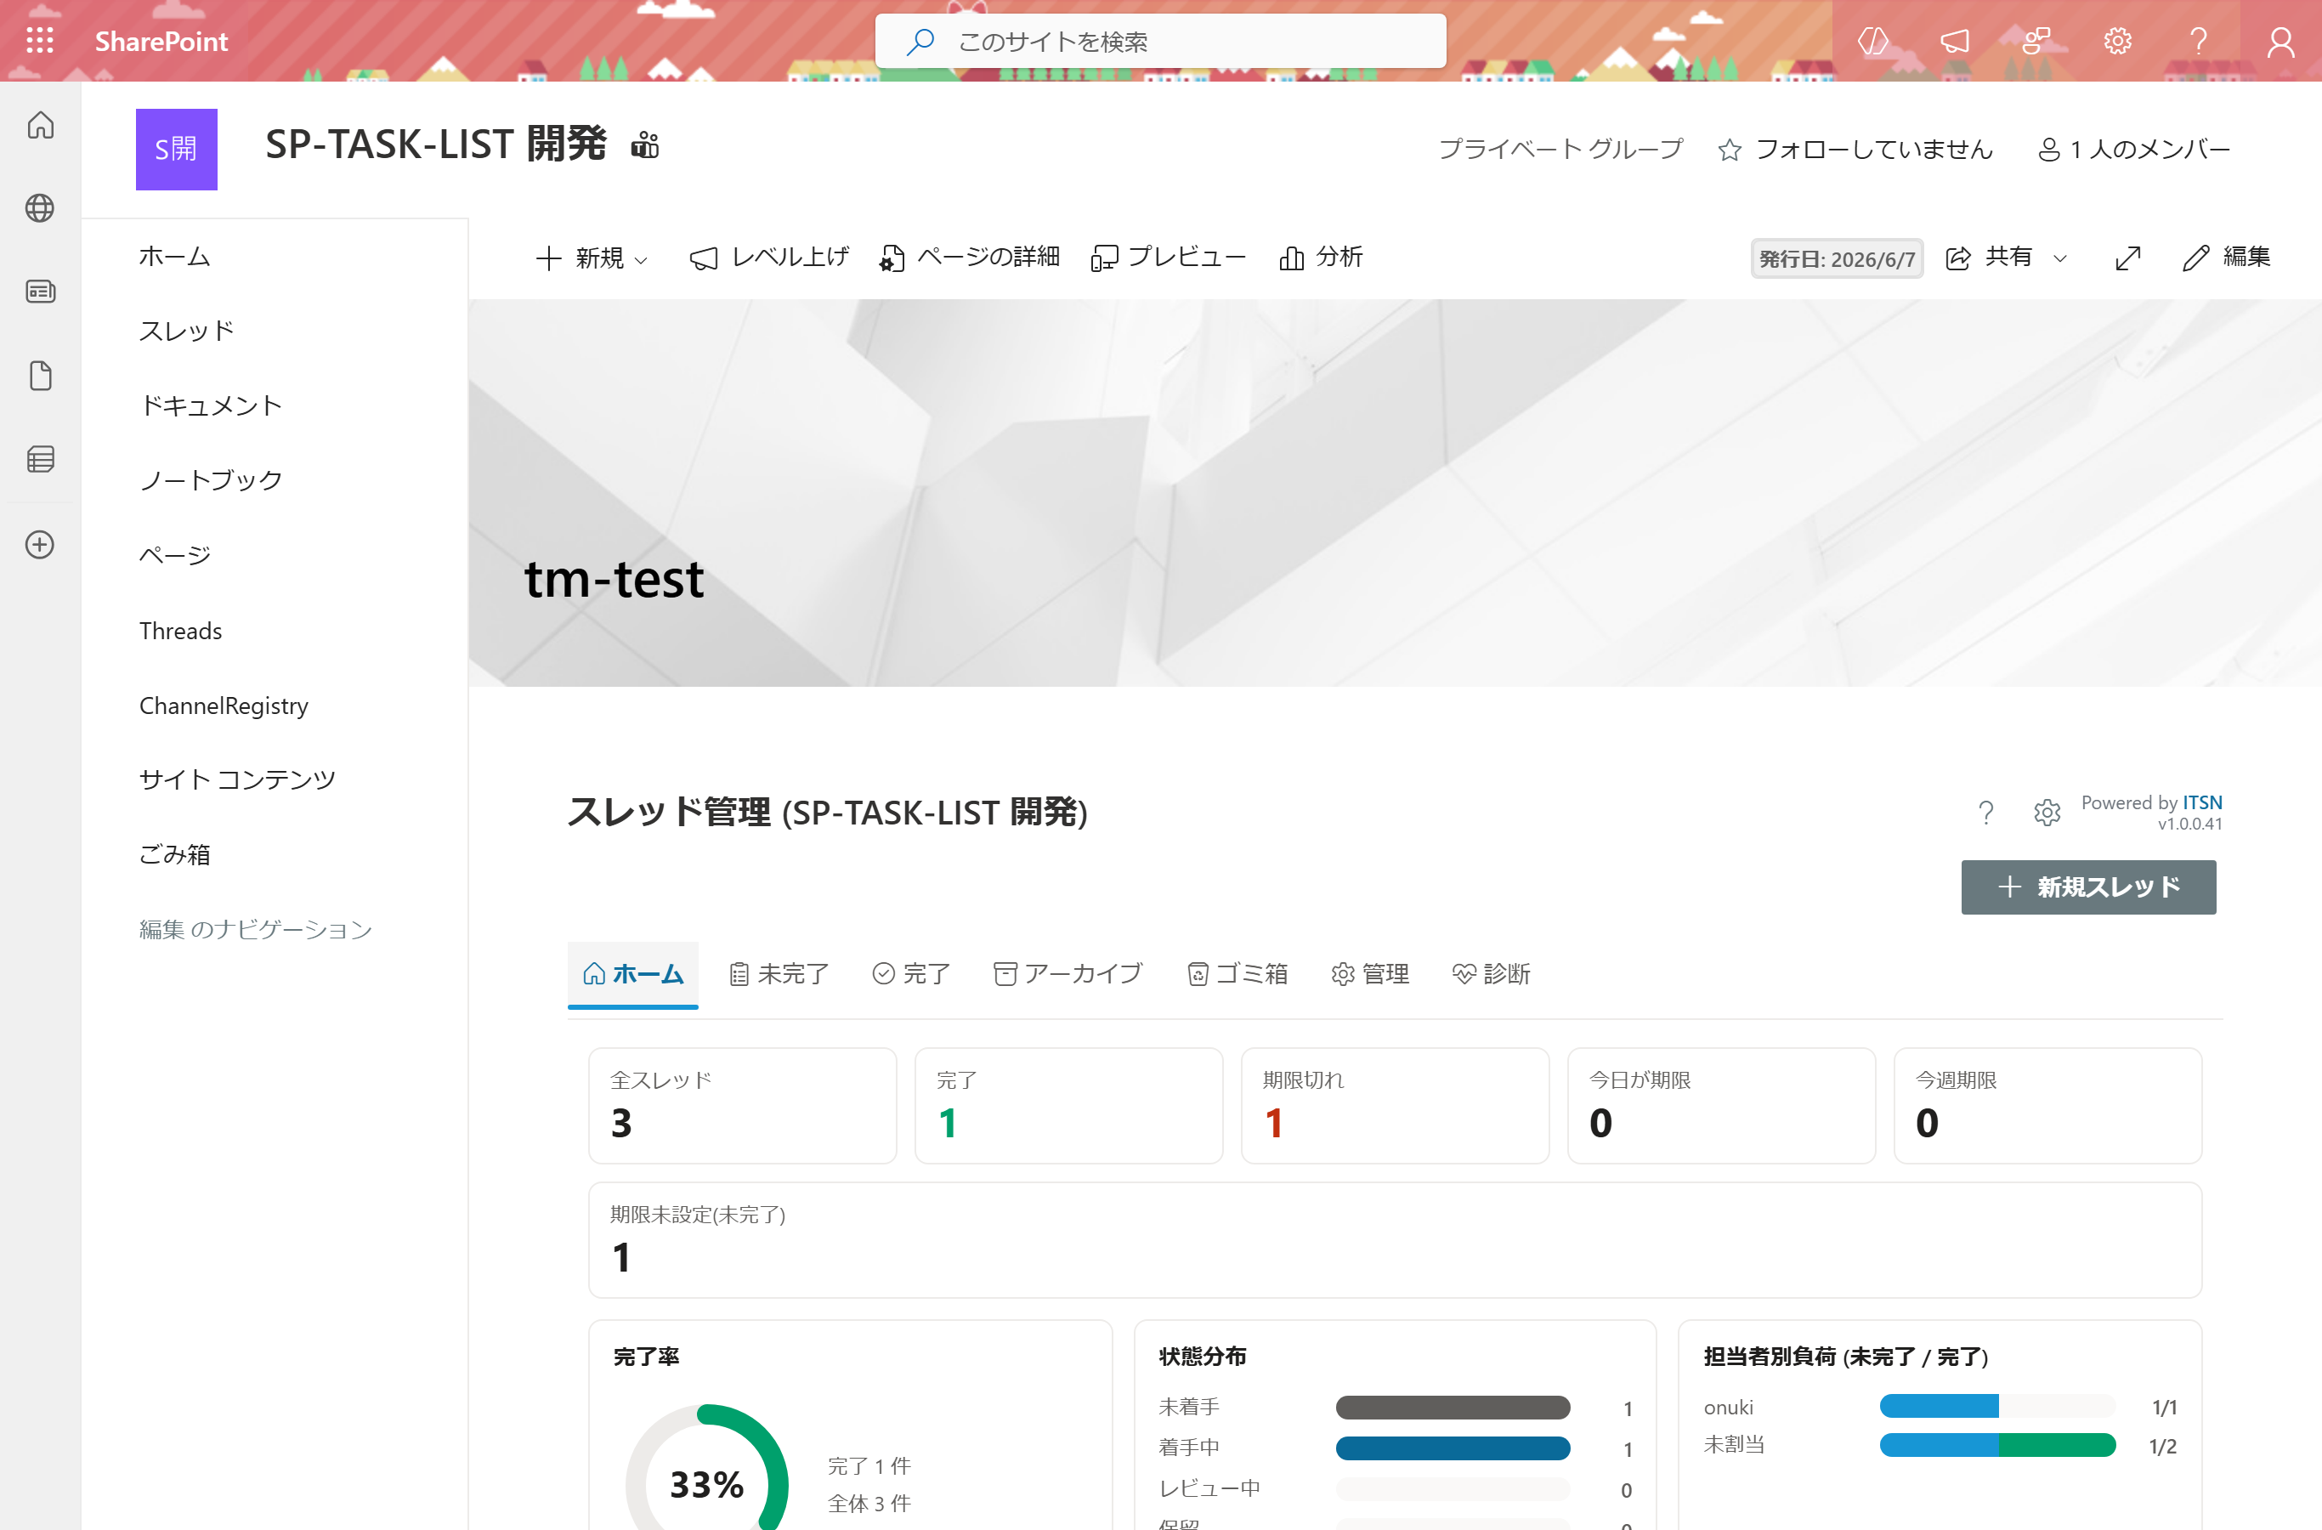Open ページの詳細 page details
Screen dimensions: 2322x1530
point(969,258)
